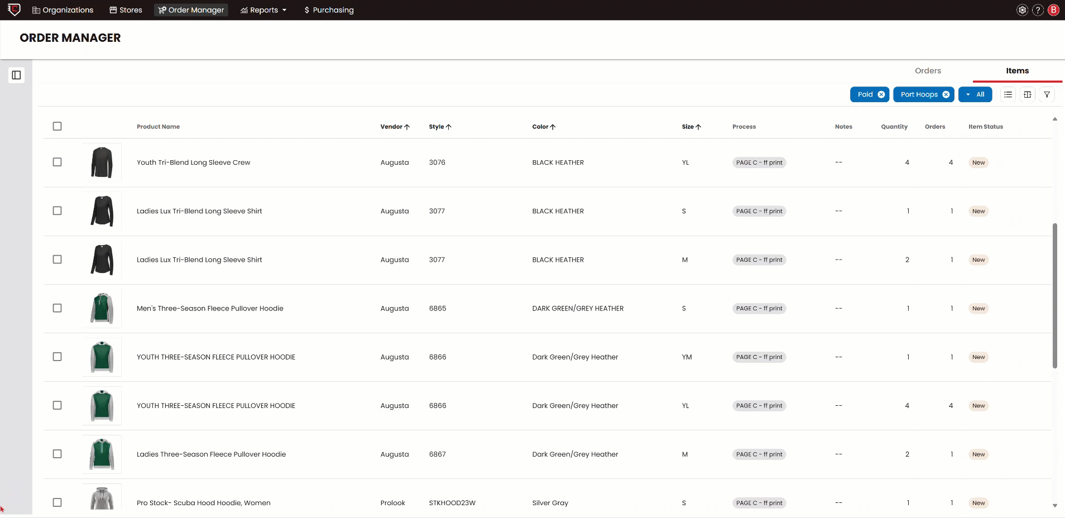The width and height of the screenshot is (1065, 518).
Task: Open the settings gear icon
Action: coord(1022,10)
